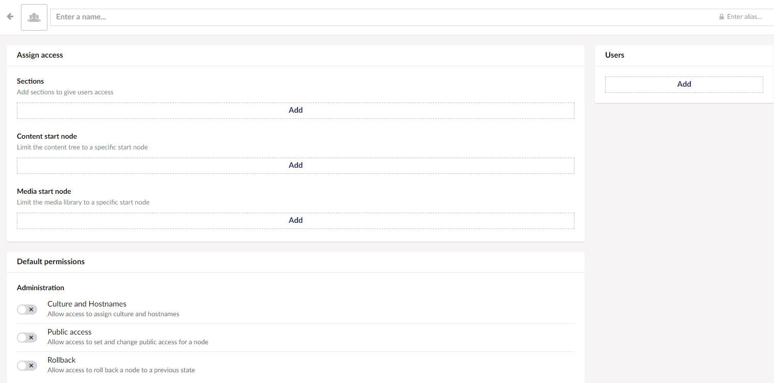Viewport: 774px width, 383px height.
Task: Select the Sections description text
Action: pyautogui.click(x=65, y=92)
